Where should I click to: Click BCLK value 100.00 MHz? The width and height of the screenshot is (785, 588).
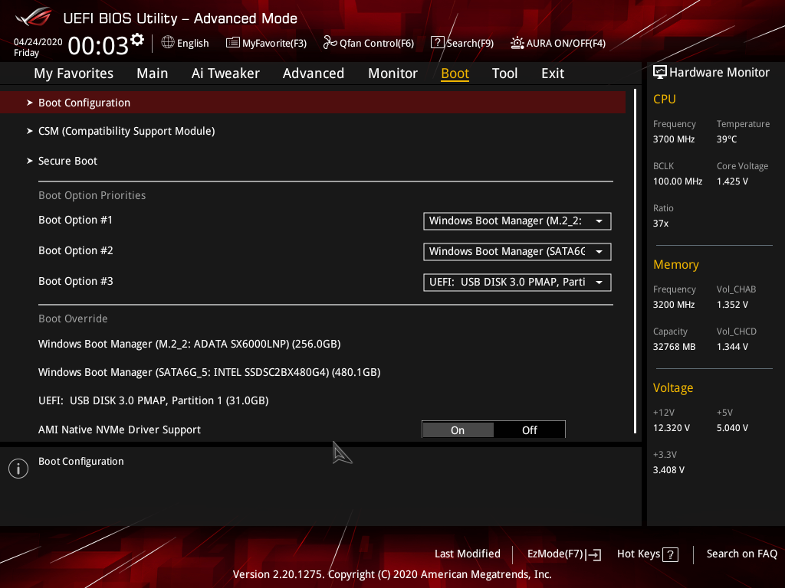tap(678, 181)
